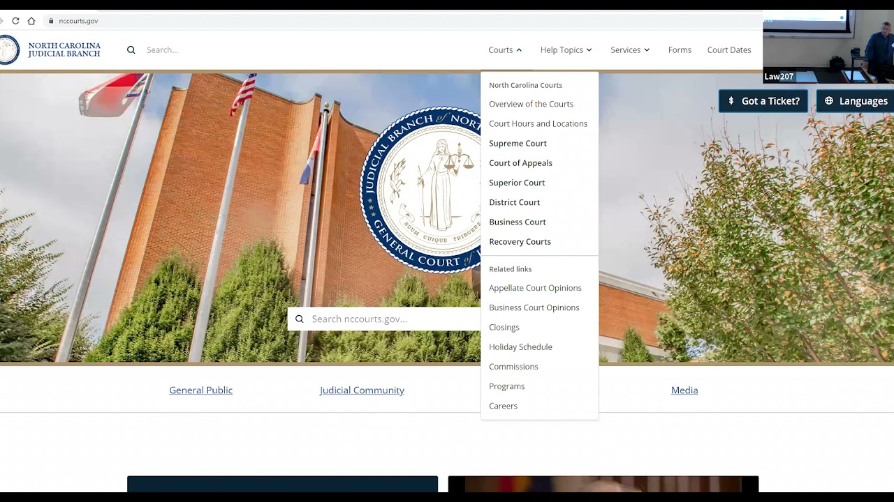
Task: Open the Court Dates menu item
Action: coord(729,50)
